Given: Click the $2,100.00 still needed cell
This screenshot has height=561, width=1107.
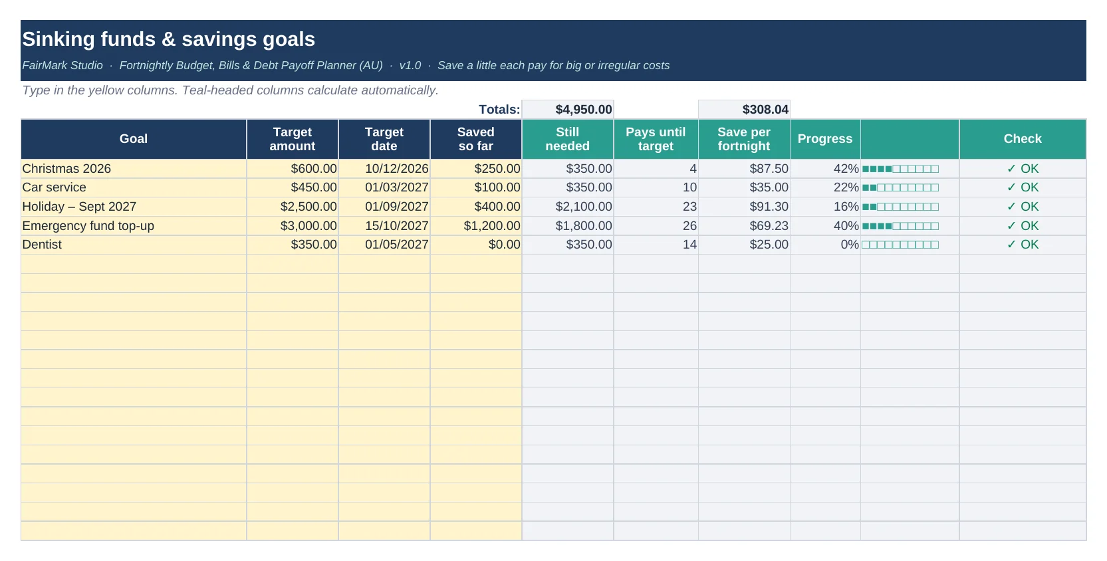Looking at the screenshot, I should [x=568, y=207].
